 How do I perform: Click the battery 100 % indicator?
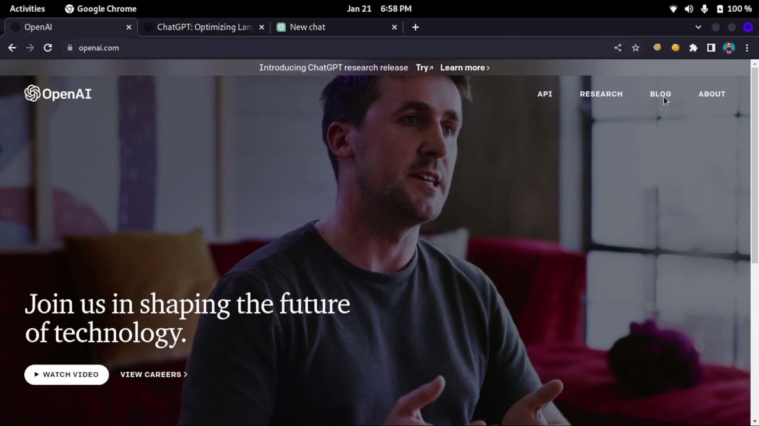point(734,9)
